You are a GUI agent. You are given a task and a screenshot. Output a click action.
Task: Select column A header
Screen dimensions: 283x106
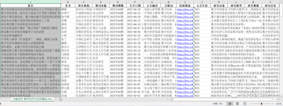tap(30, 2)
